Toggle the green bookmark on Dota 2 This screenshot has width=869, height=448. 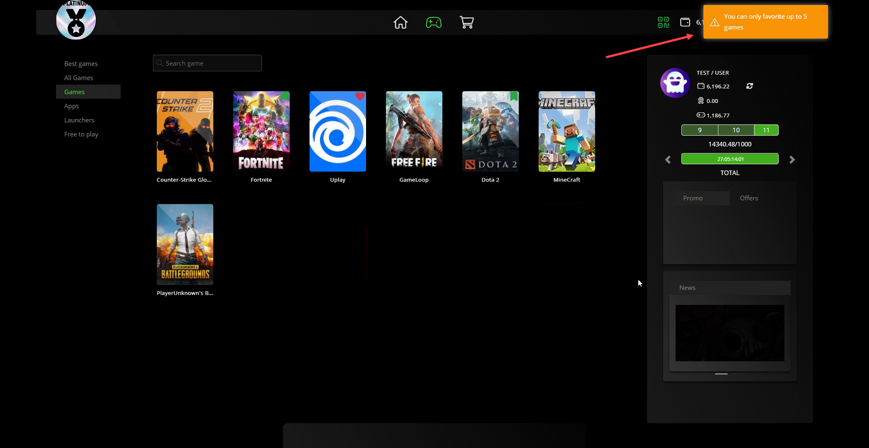tap(514, 96)
